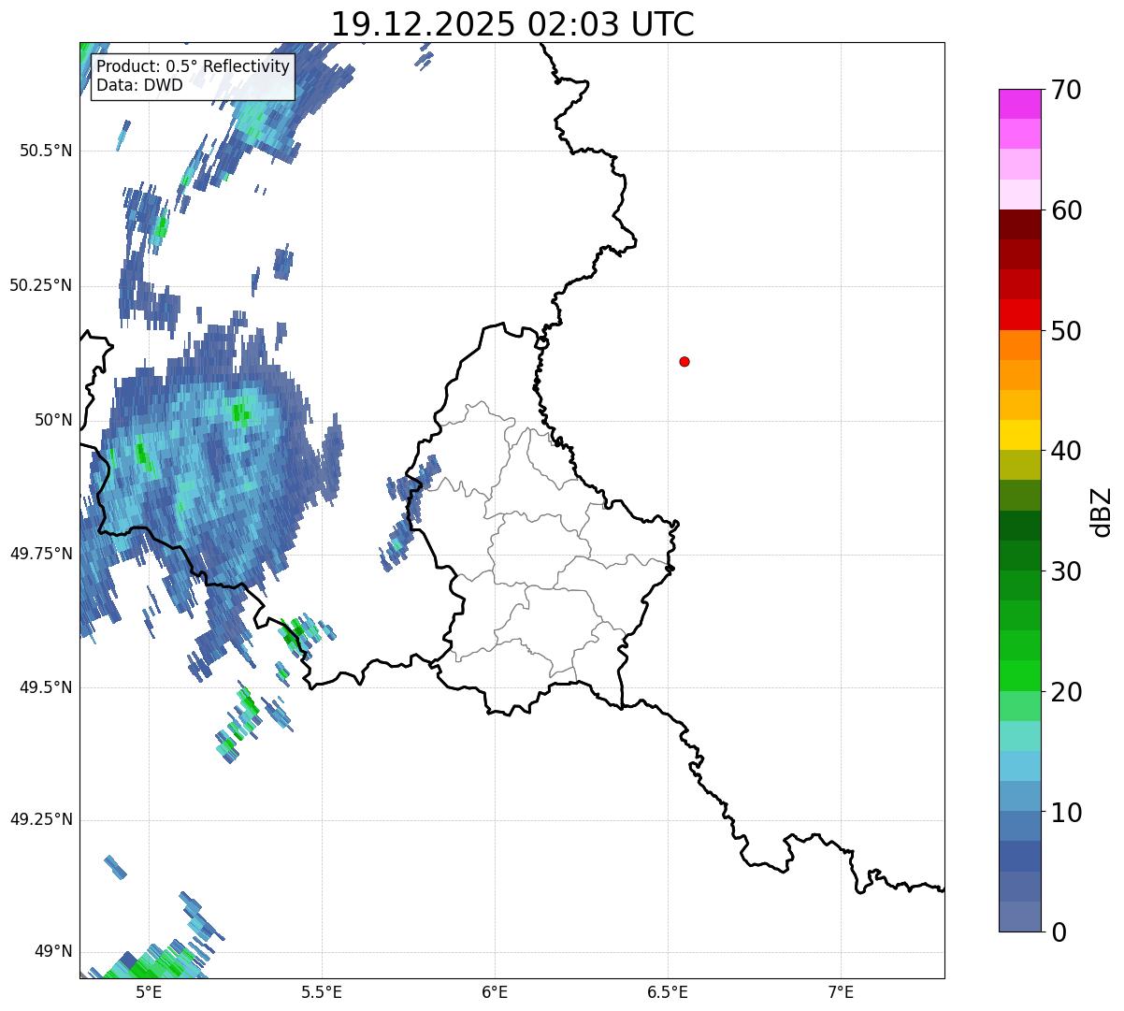Click the 49.5°N latitude label
This screenshot has width=1124, height=1011.
pyautogui.click(x=46, y=687)
